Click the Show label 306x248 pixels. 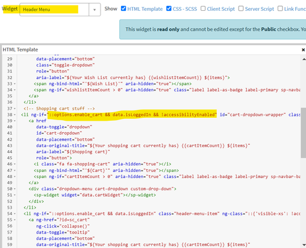tap(111, 9)
